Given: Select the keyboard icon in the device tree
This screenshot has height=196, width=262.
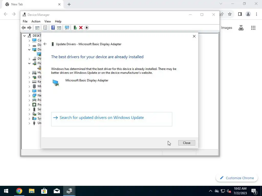Looking at the screenshot, I should 34,82.
